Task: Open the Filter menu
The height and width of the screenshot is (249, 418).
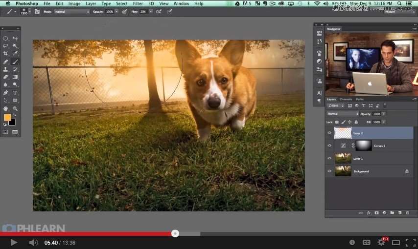Action: click(x=138, y=3)
